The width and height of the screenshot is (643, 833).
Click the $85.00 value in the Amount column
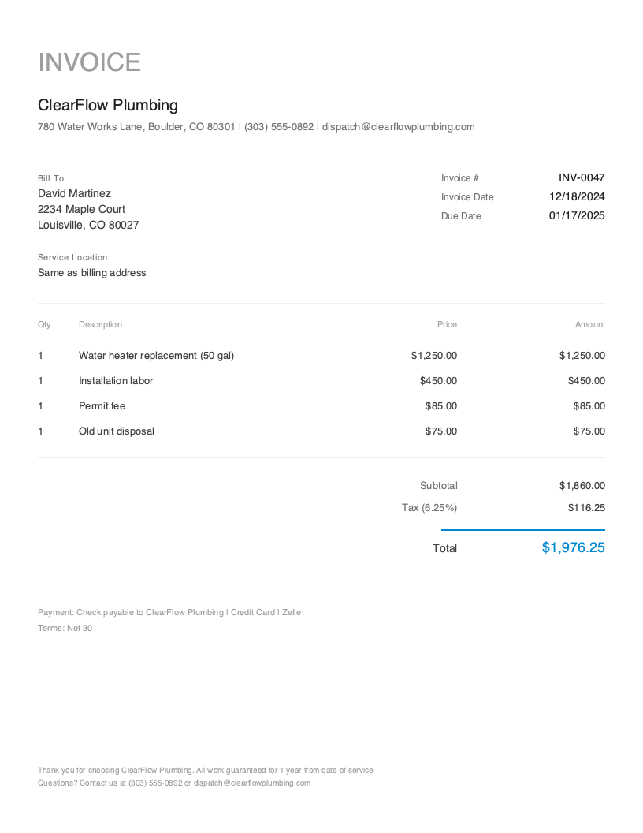[589, 406]
